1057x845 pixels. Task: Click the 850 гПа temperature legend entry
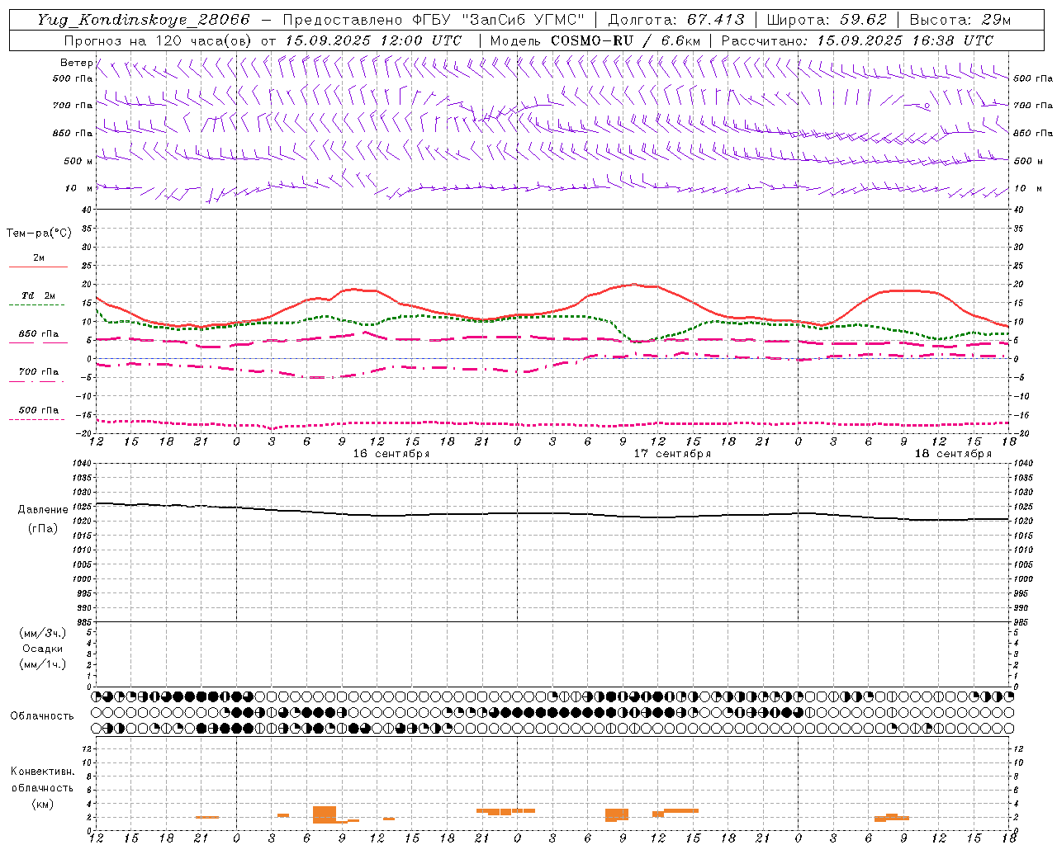click(x=39, y=334)
